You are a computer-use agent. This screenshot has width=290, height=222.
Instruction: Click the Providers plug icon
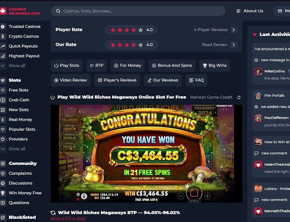click(x=3, y=139)
